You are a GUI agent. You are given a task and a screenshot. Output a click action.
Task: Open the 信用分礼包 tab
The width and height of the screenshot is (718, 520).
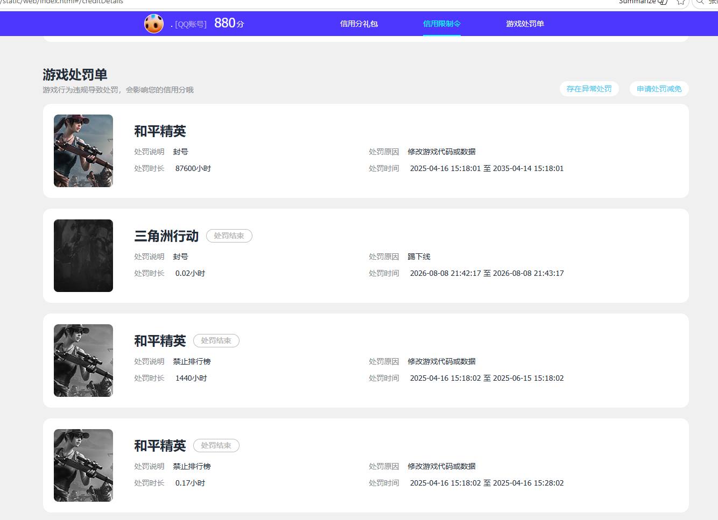359,24
